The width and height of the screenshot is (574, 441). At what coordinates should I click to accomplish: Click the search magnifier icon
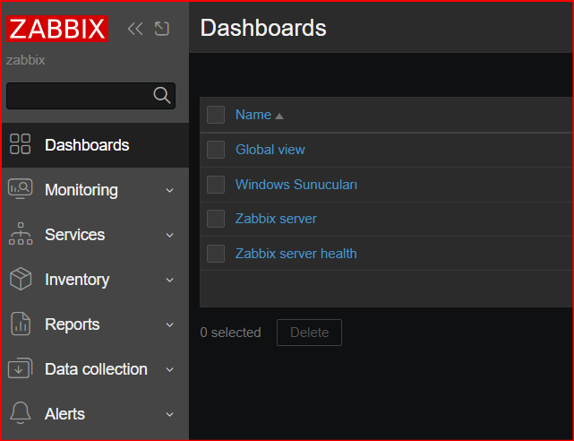(x=162, y=96)
